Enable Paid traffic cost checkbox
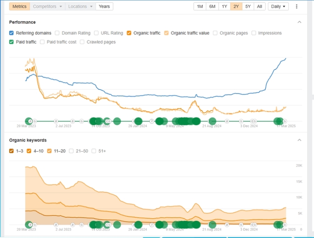 coord(42,42)
